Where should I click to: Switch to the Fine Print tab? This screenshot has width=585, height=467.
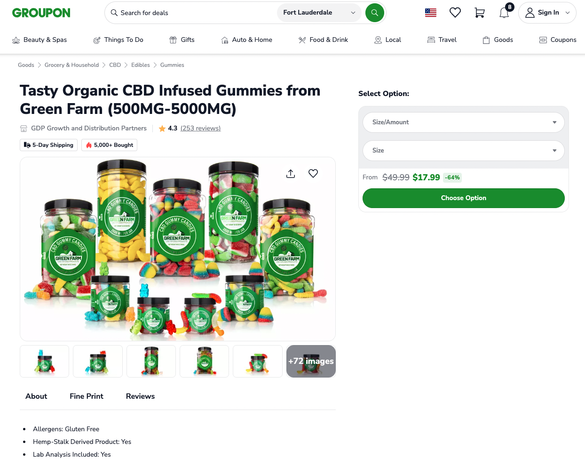point(87,396)
